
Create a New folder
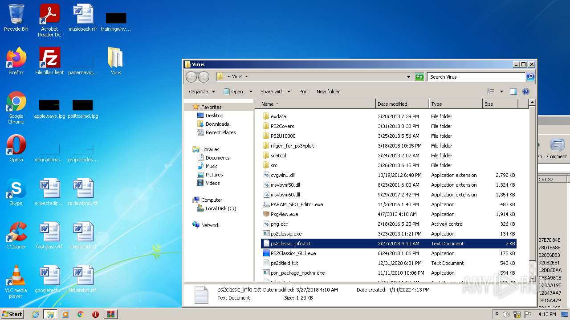pyautogui.click(x=328, y=92)
